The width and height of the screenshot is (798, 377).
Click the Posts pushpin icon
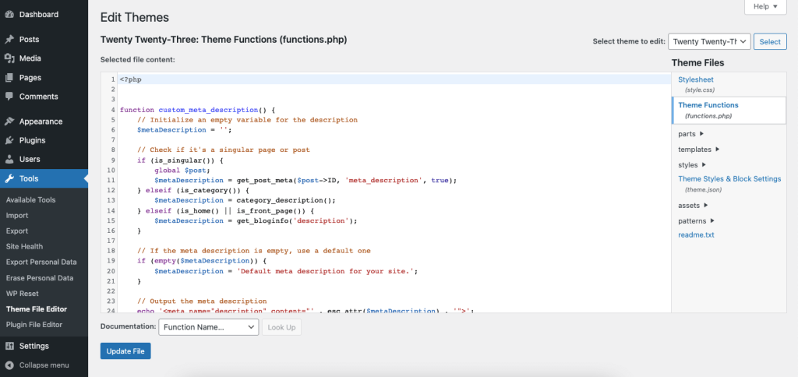pyautogui.click(x=9, y=39)
